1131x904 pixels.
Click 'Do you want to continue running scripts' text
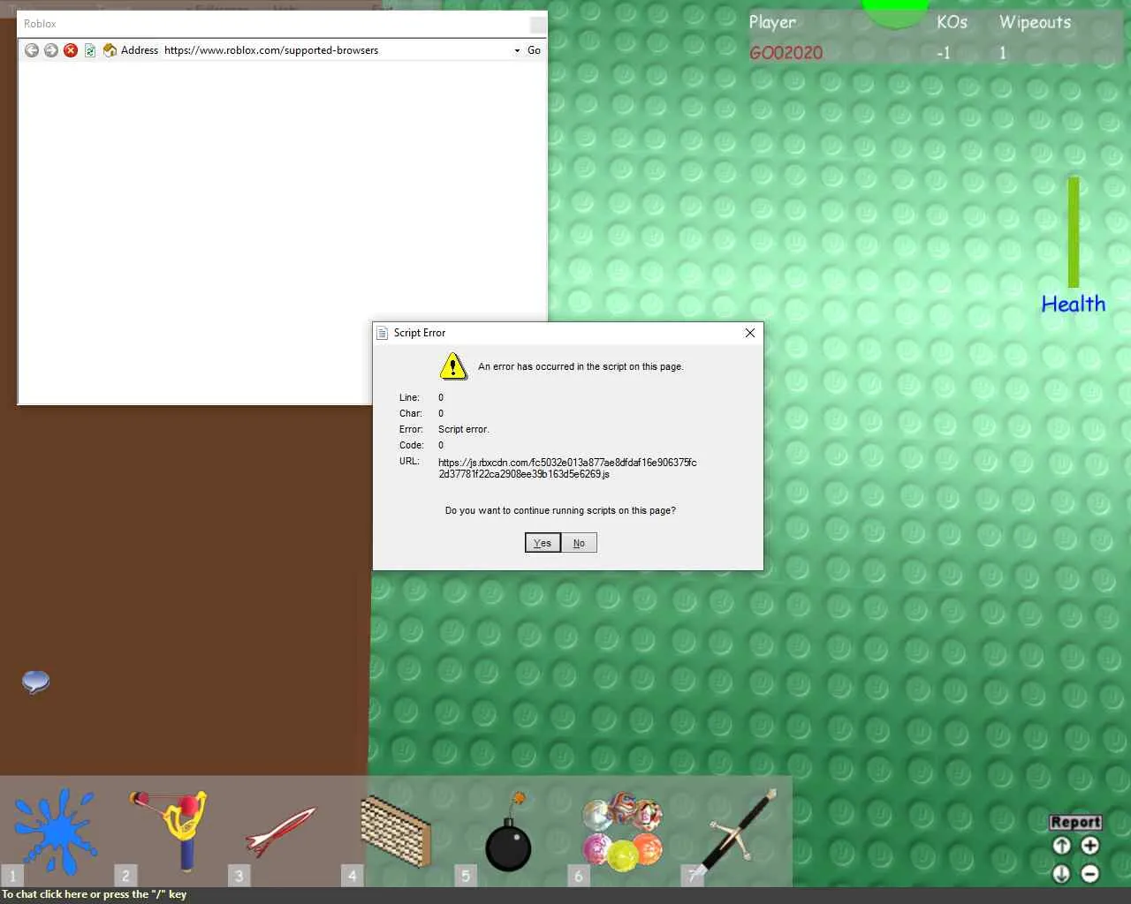(x=560, y=510)
